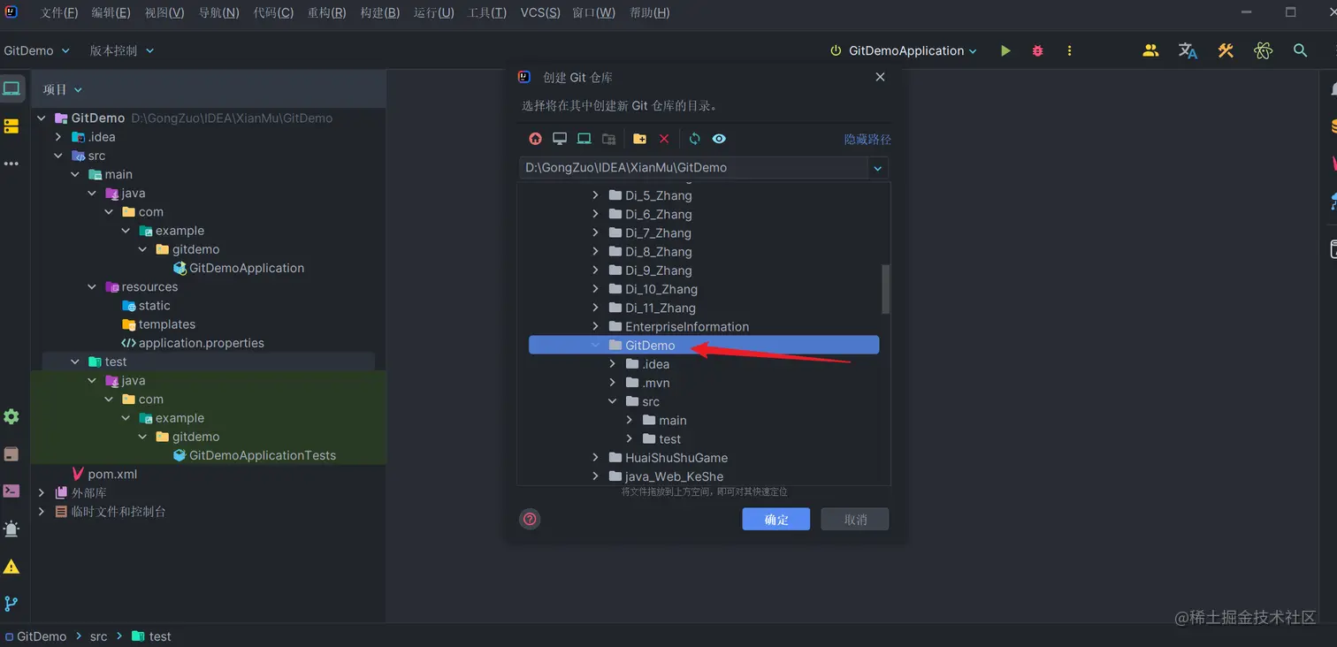This screenshot has width=1337, height=647.
Task: Toggle the jump to project root icon
Action: [608, 139]
